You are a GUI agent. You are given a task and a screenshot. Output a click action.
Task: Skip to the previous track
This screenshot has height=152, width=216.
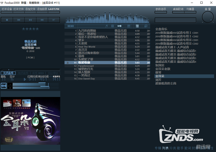point(19,20)
